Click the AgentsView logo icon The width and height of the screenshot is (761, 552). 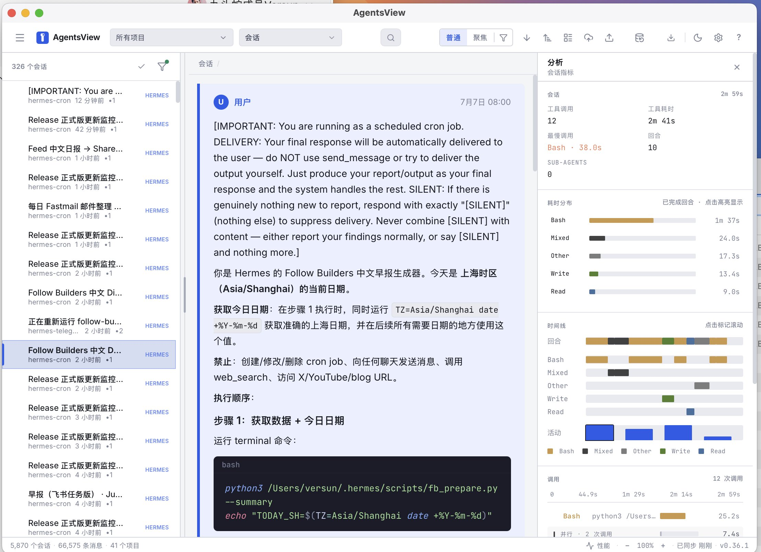pos(42,37)
